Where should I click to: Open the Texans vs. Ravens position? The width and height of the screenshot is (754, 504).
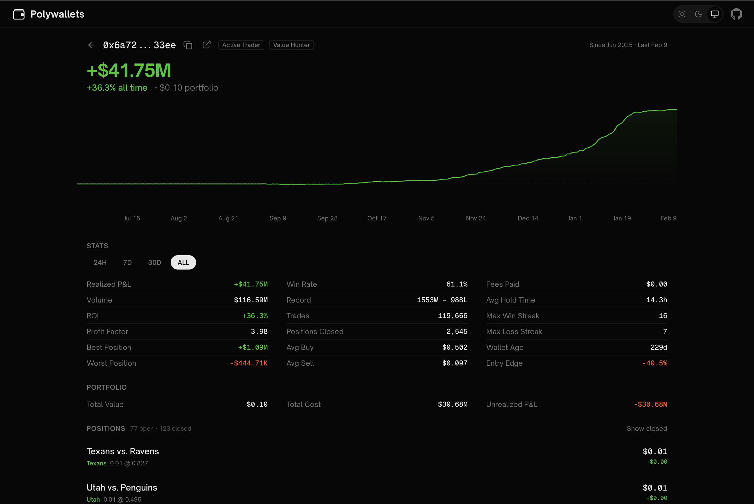point(123,451)
